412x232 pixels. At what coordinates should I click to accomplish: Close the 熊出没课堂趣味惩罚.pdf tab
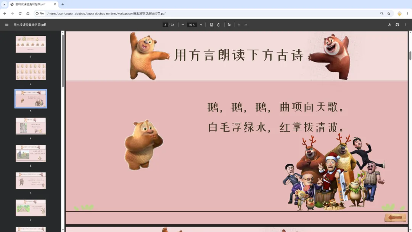(55, 4)
